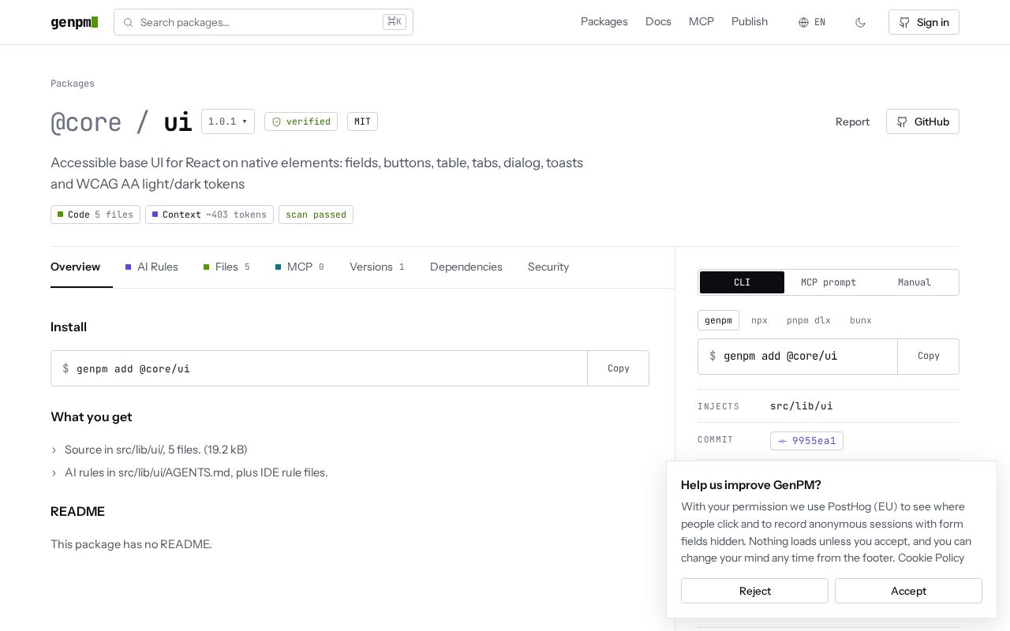Click the MIT license badge
The height and width of the screenshot is (631, 1010).
tap(362, 121)
